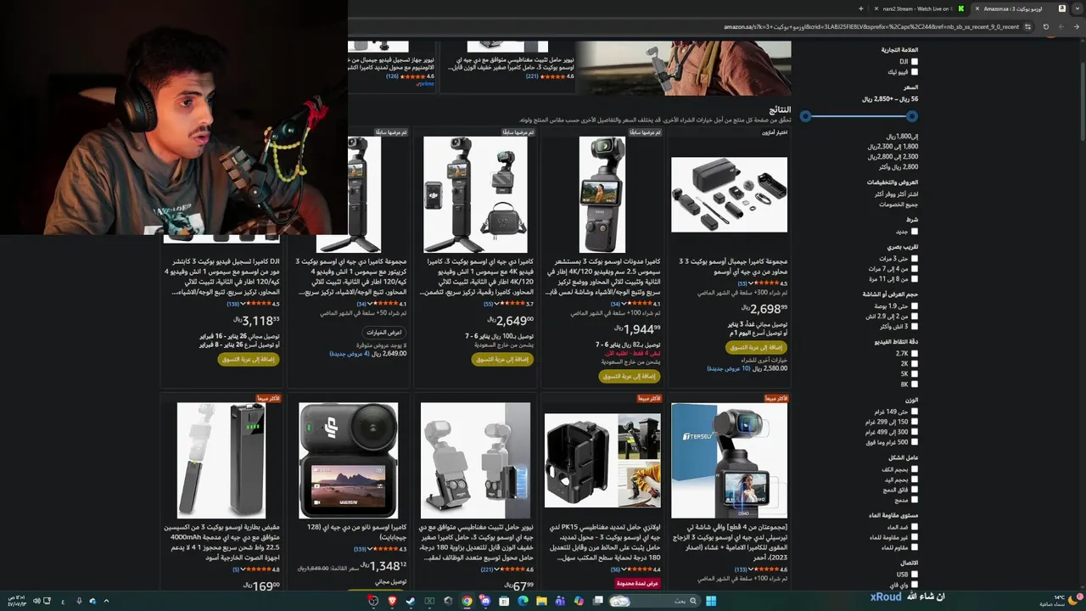Add the 3,118 riyal camera to cart
Screen dimensions: 1086x611
click(248, 359)
